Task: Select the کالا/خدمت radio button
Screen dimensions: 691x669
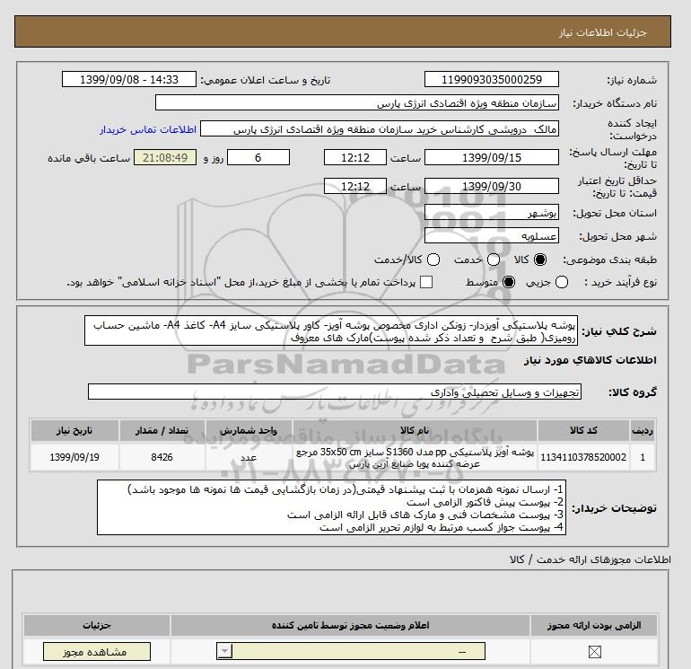Action: (433, 260)
